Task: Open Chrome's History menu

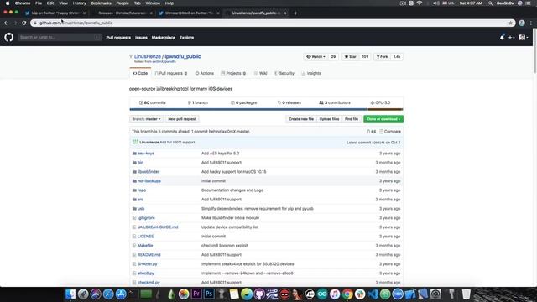Action: coord(79,3)
